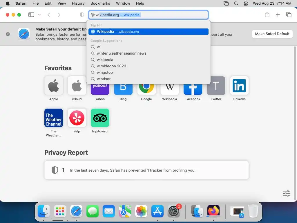Image resolution: width=297 pixels, height=223 pixels.
Task: Choose the 'wi' Google suggestion
Action: point(148,47)
